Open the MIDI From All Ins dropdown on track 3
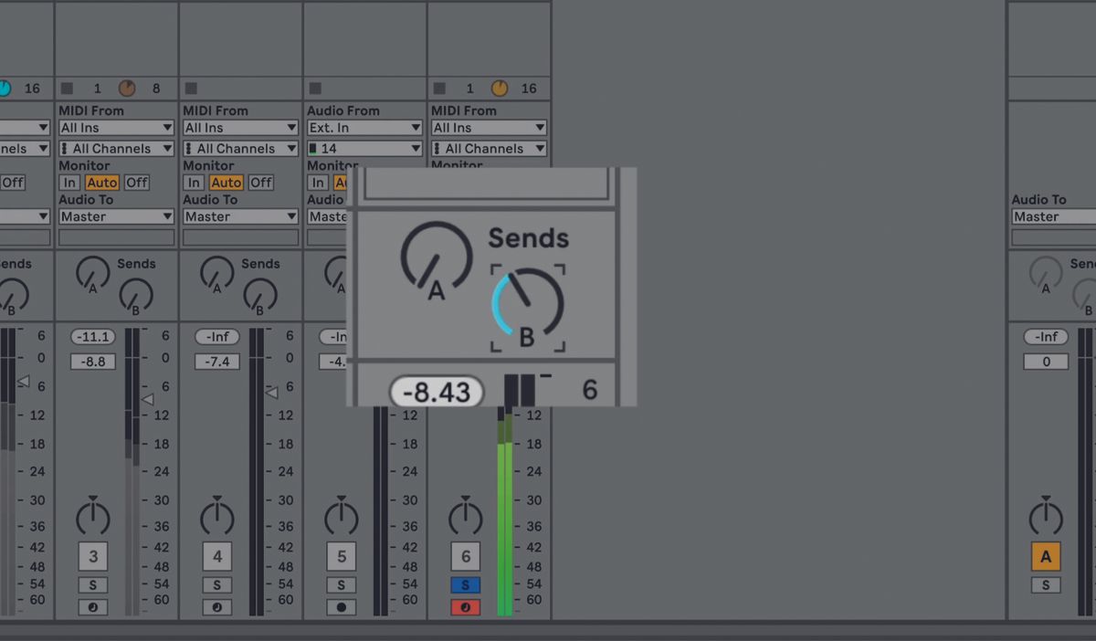 [116, 128]
